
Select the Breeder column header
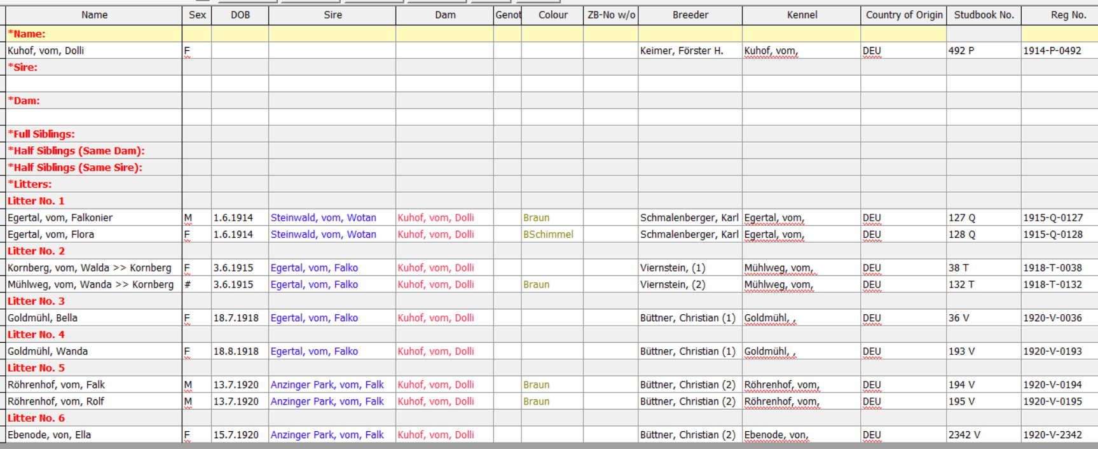[690, 15]
